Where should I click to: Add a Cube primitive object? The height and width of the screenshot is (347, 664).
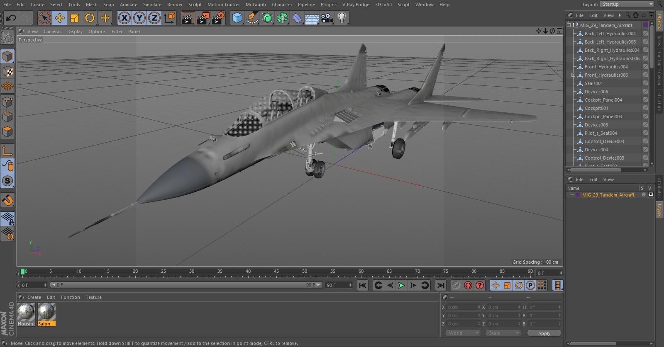(x=237, y=18)
